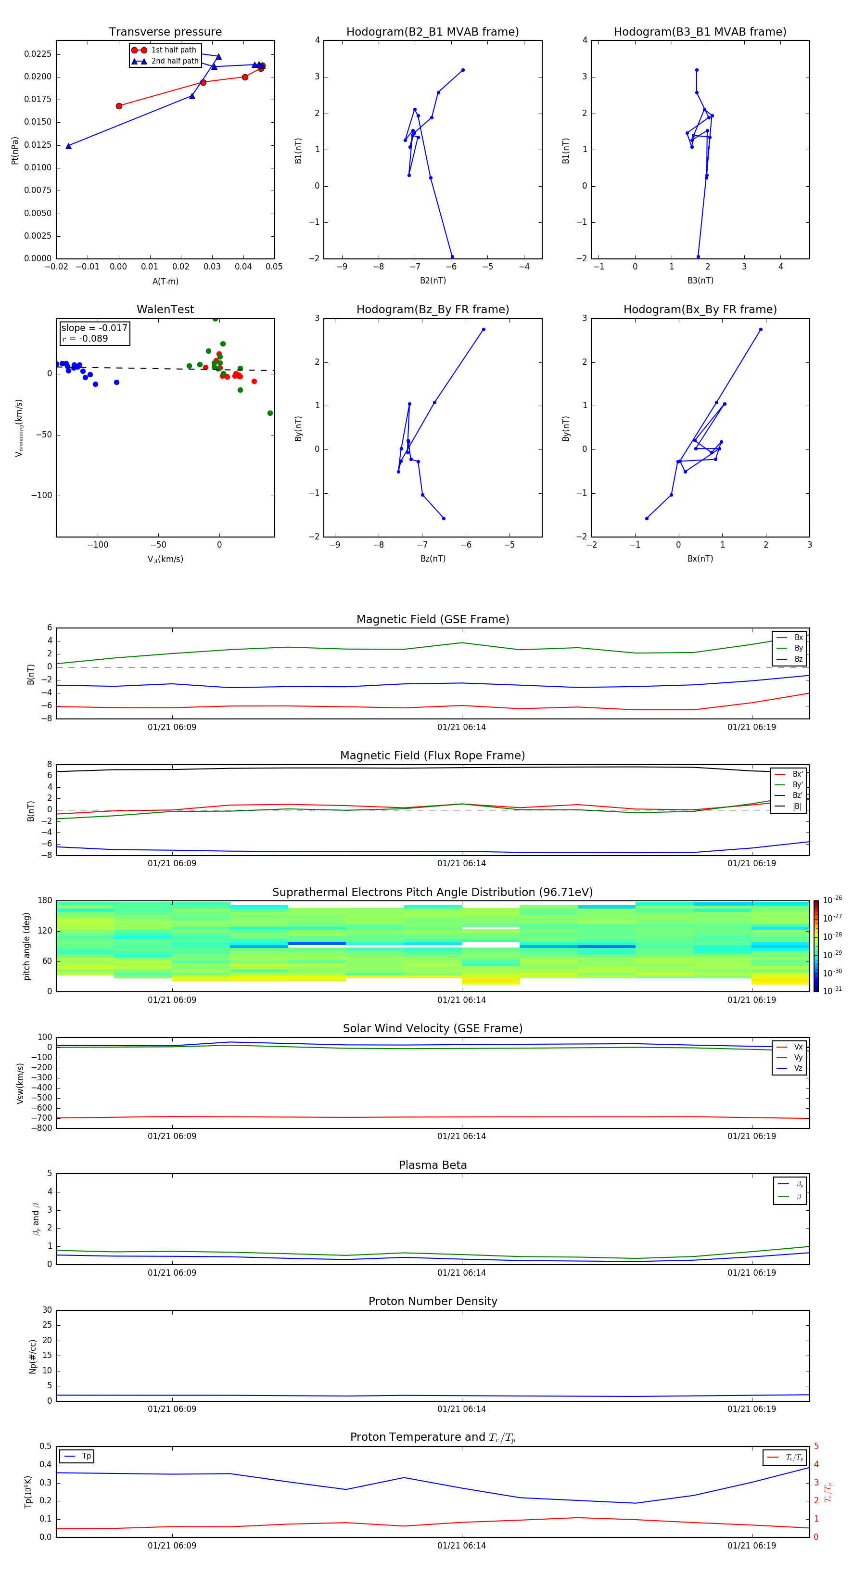Viewport: 866px width, 1588px height.
Task: Click the Bz' legend entry in Flux Rope panel
Action: pos(789,795)
